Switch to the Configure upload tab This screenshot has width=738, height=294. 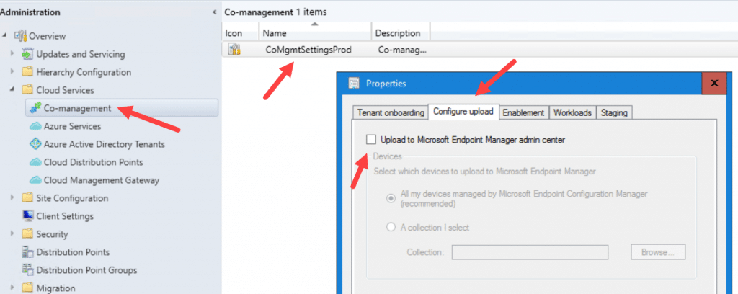pos(463,112)
